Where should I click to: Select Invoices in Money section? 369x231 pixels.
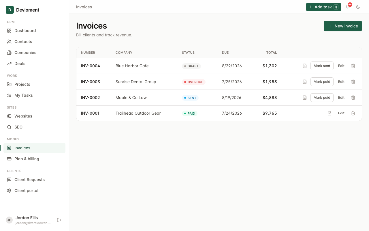click(34, 148)
